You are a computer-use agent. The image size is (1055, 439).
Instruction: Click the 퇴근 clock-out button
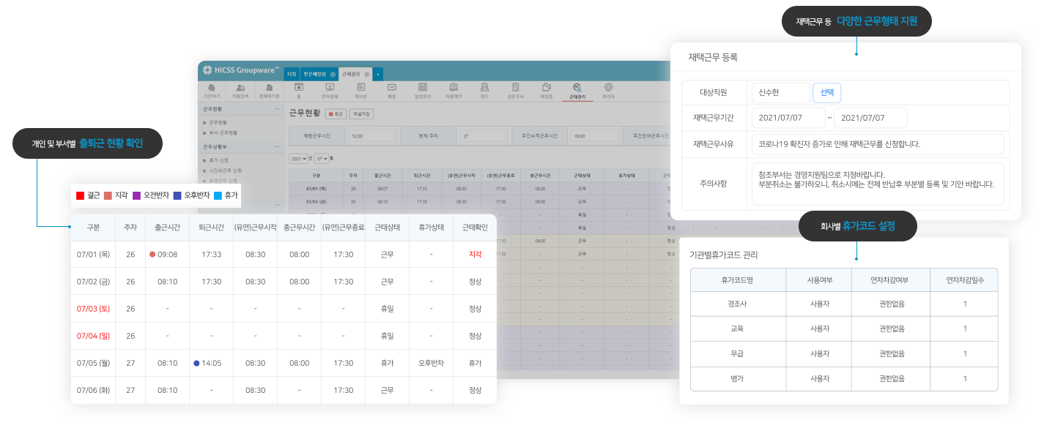point(337,114)
